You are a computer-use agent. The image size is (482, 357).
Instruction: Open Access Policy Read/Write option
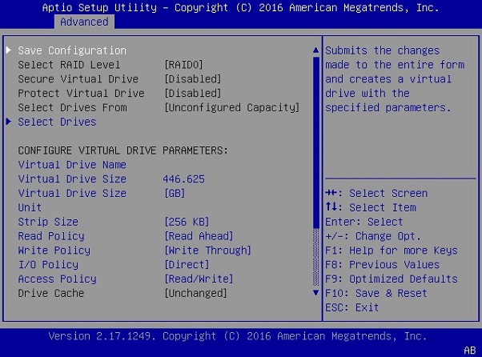[199, 279]
